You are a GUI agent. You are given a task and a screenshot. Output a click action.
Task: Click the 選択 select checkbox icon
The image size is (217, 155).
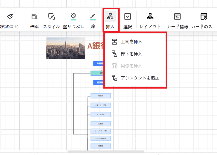tap(128, 16)
